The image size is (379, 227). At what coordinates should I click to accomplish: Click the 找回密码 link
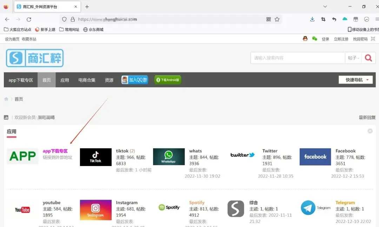point(360,39)
